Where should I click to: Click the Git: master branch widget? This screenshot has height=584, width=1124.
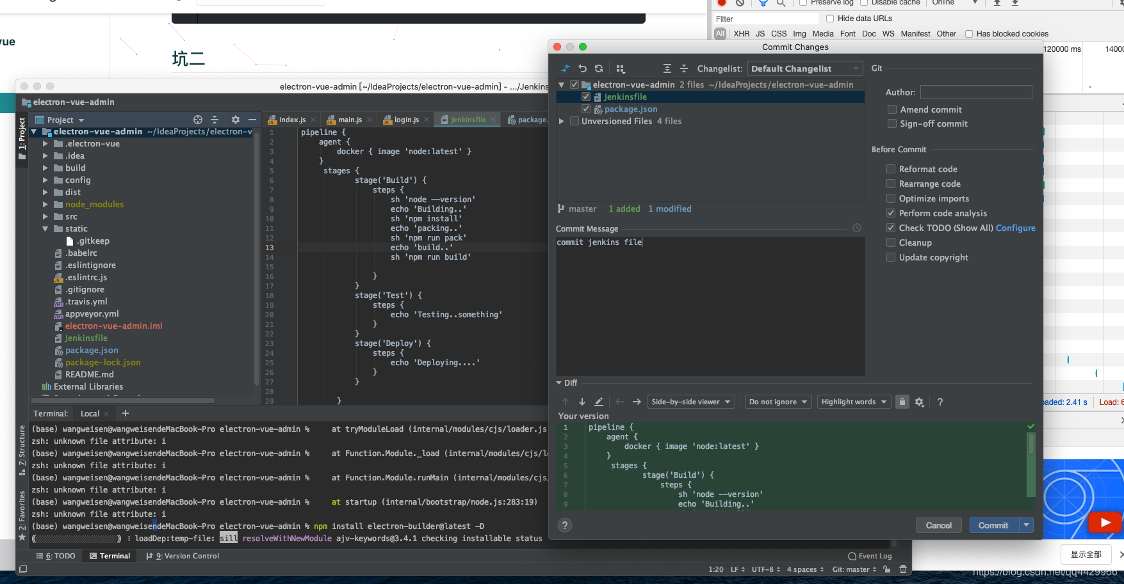[854, 569]
